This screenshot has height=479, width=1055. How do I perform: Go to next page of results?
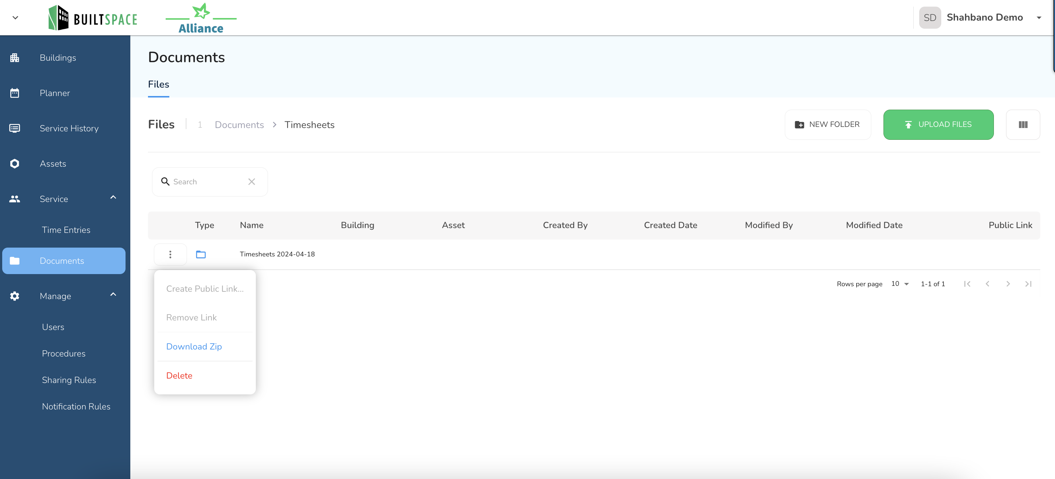click(1008, 284)
